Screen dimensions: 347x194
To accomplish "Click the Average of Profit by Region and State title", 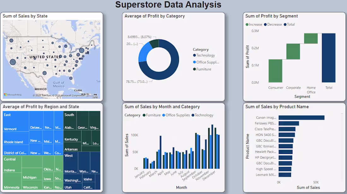I will point(41,107).
